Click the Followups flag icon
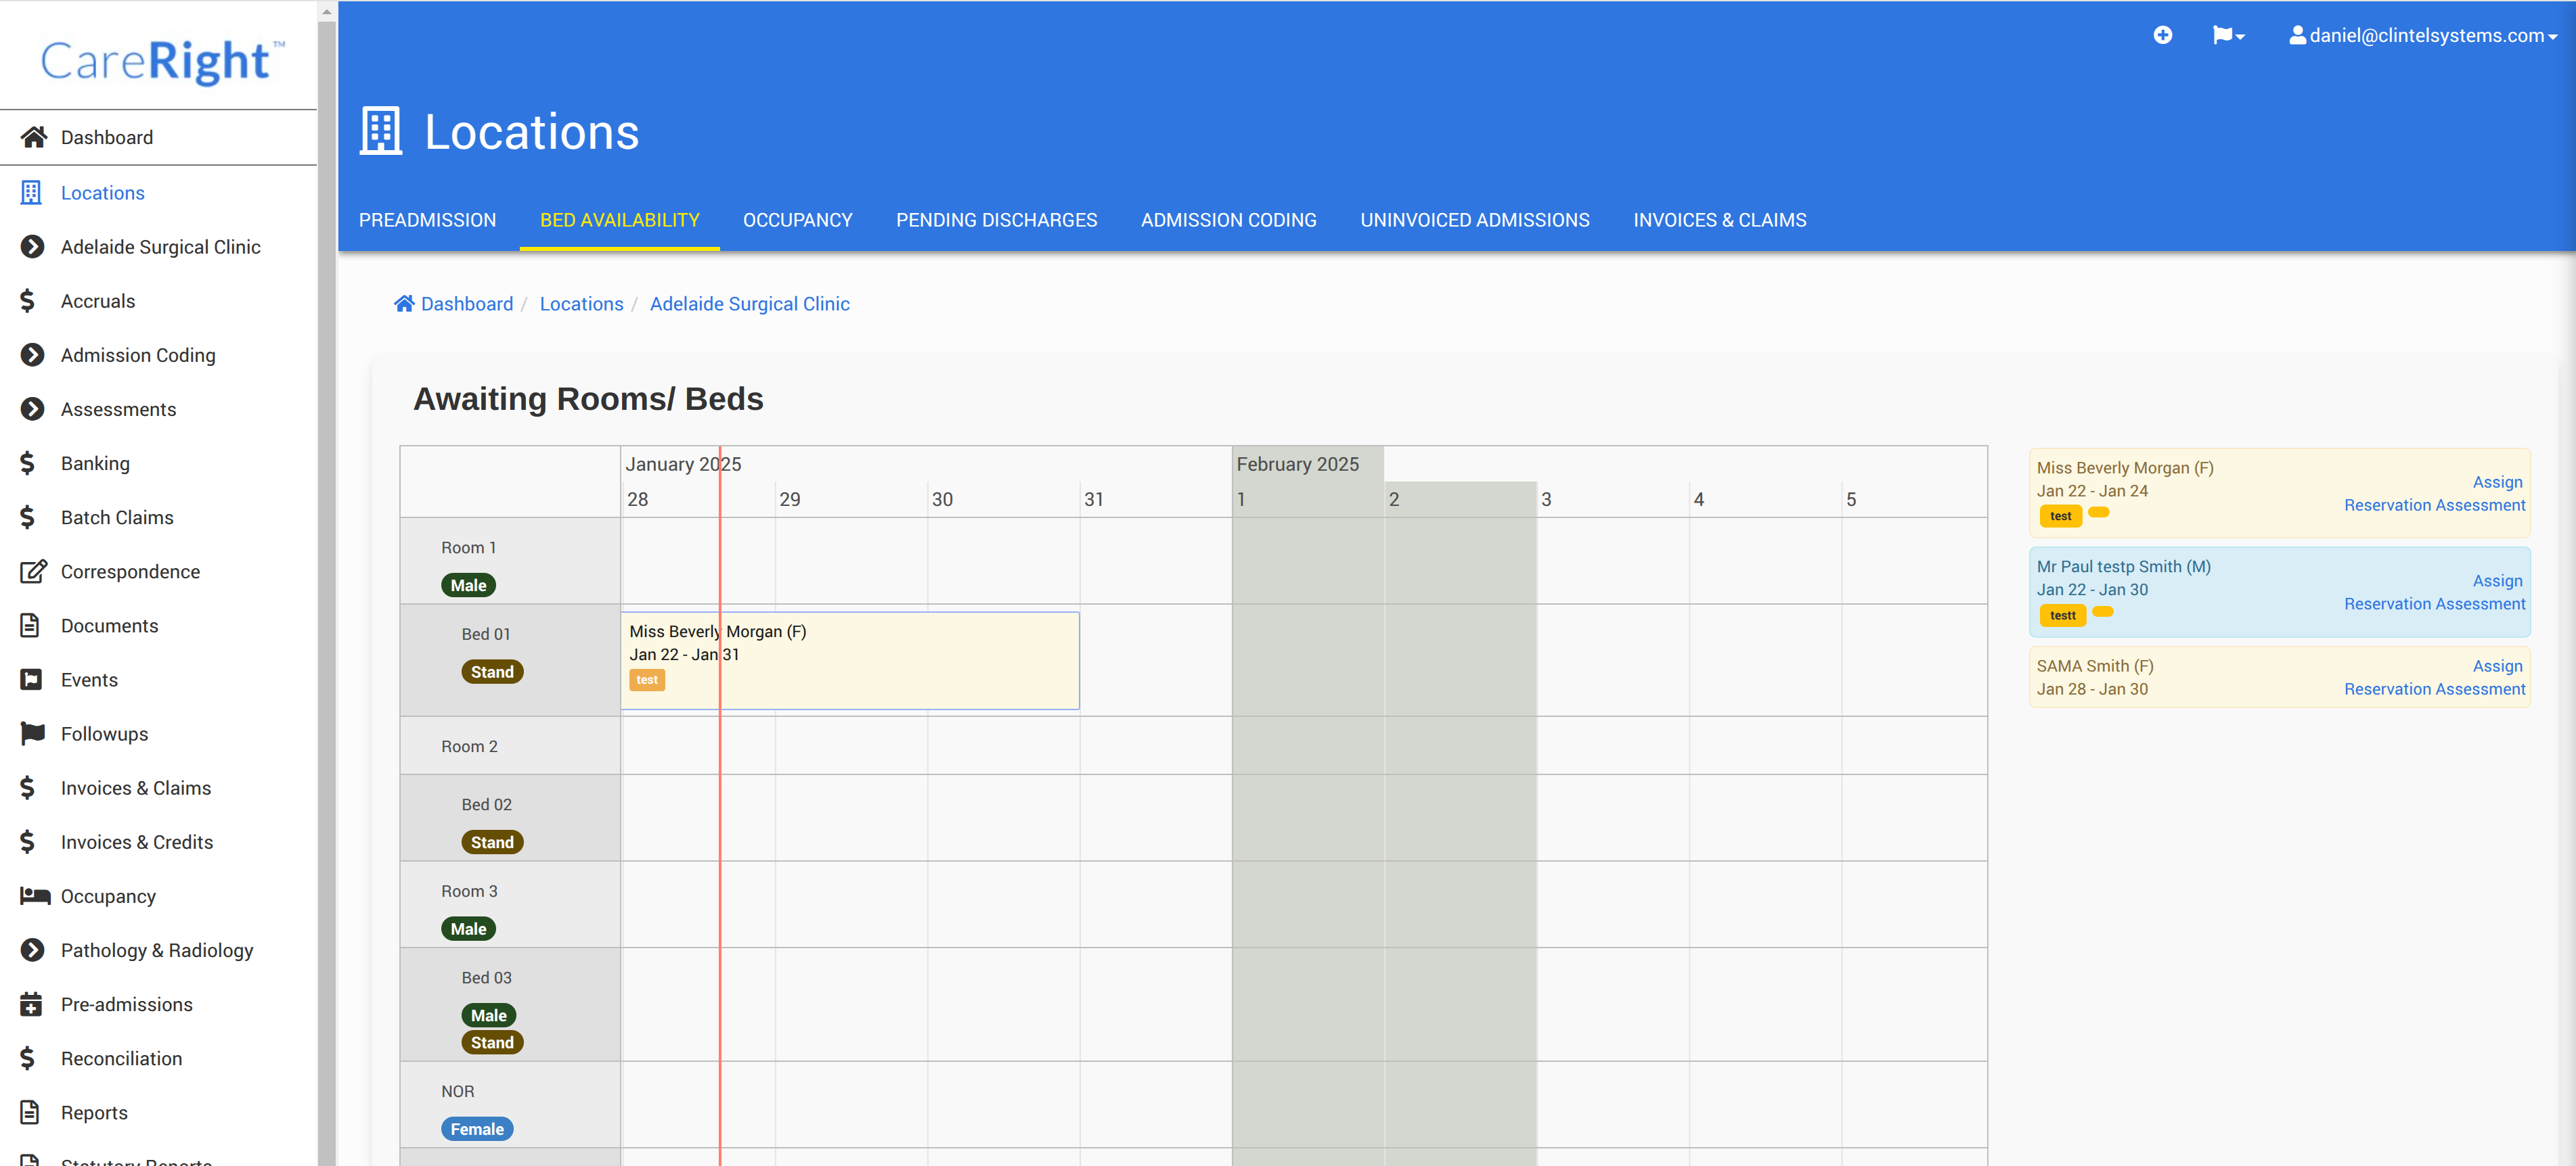 (33, 733)
